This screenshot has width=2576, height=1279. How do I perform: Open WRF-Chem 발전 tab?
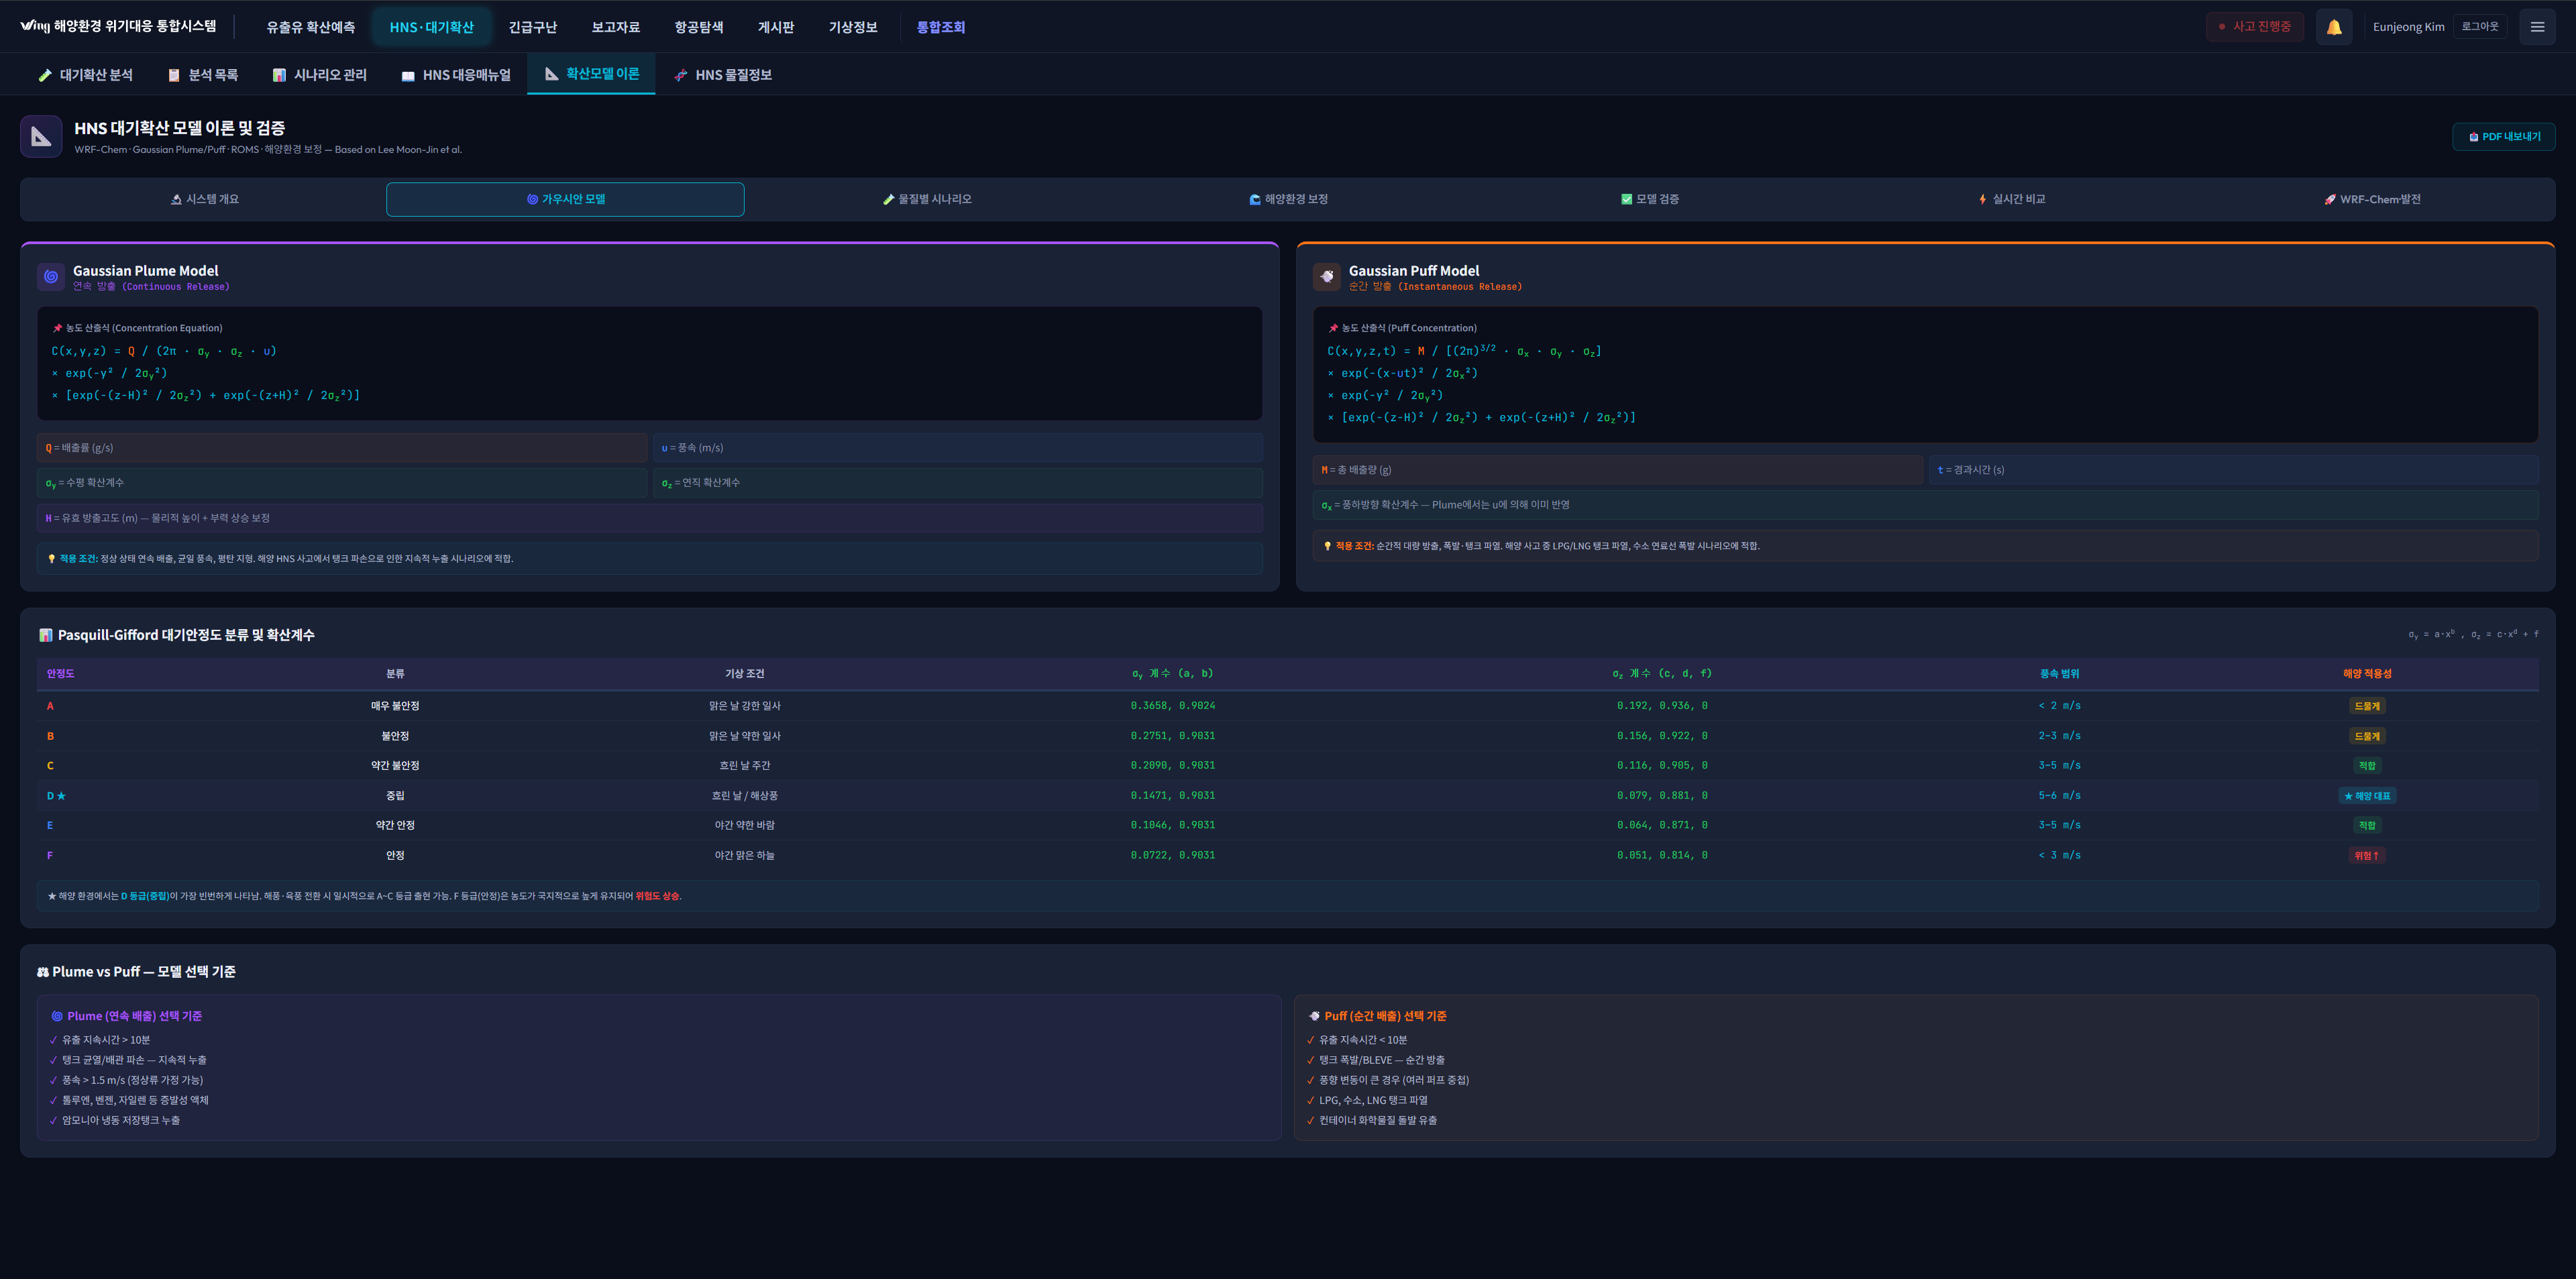pyautogui.click(x=2372, y=199)
